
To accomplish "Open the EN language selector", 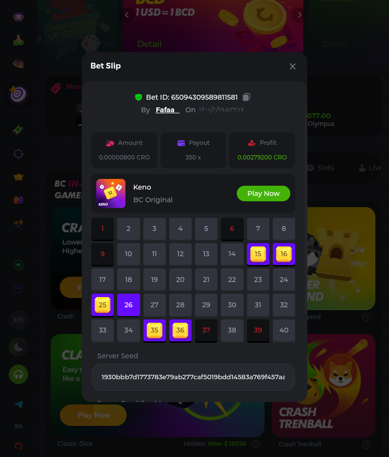I will pyautogui.click(x=18, y=320).
